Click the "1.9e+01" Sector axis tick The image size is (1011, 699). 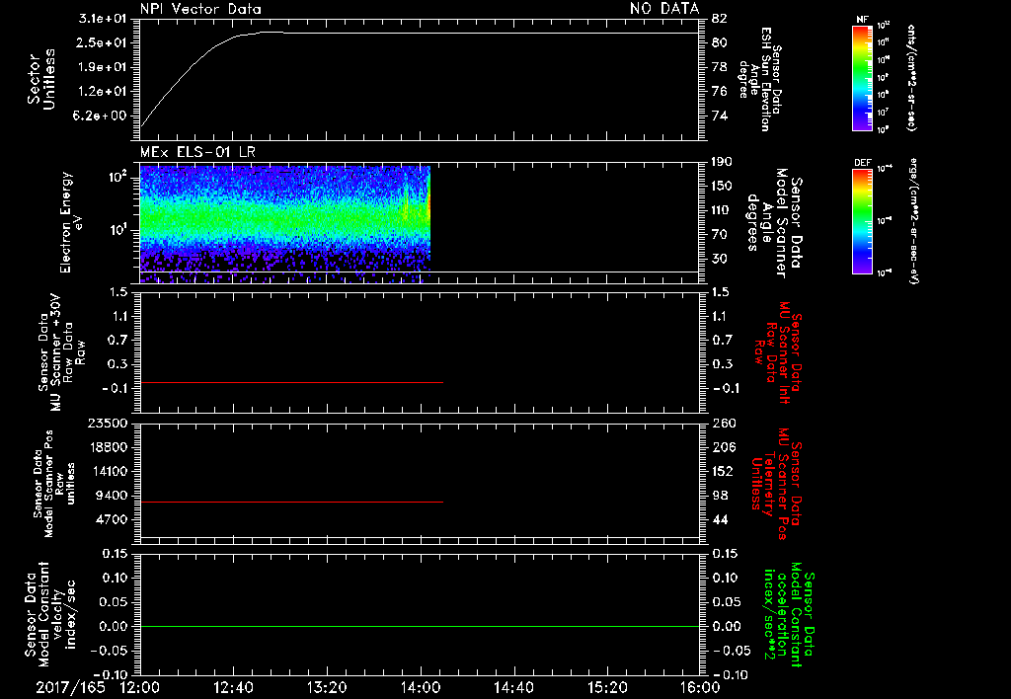pos(103,67)
